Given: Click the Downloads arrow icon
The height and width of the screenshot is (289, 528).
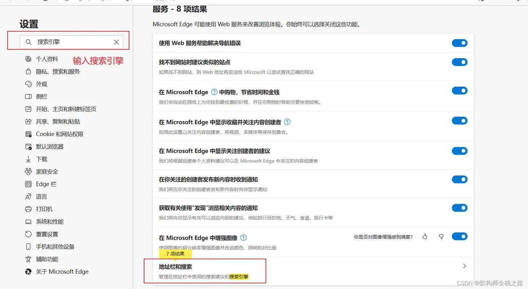Looking at the screenshot, I should click(28, 159).
